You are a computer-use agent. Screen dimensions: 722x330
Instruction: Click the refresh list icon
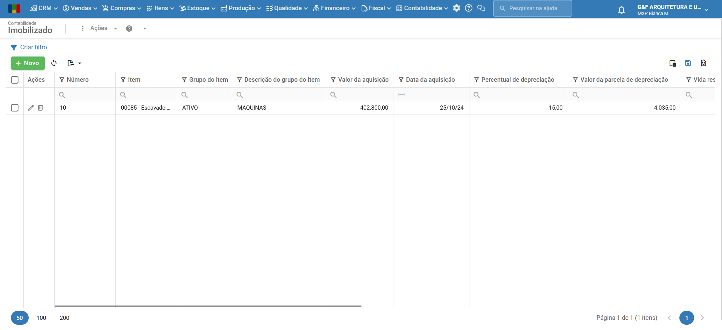coord(54,63)
